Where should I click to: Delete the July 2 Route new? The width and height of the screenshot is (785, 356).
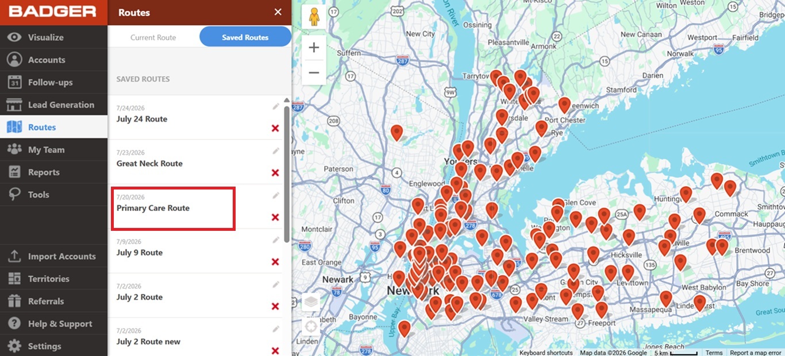[275, 351]
